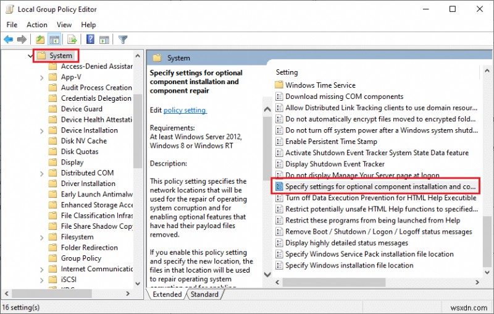Toggle Show/Hide Action Pane icon
The width and height of the screenshot is (494, 314).
104,40
